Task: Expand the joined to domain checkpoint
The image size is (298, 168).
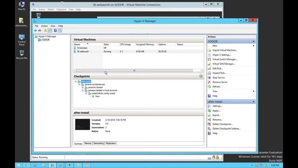Action: [x=83, y=87]
